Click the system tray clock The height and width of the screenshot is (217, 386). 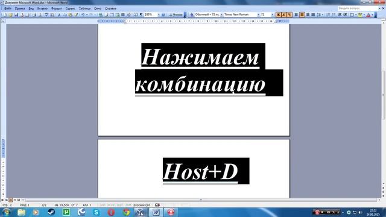[373, 212]
